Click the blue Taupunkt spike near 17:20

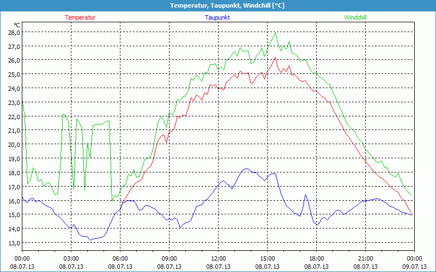306,195
